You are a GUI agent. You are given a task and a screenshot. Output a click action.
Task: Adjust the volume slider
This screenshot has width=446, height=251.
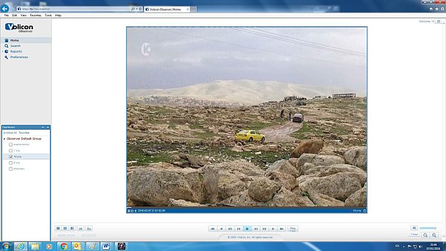coord(428,228)
